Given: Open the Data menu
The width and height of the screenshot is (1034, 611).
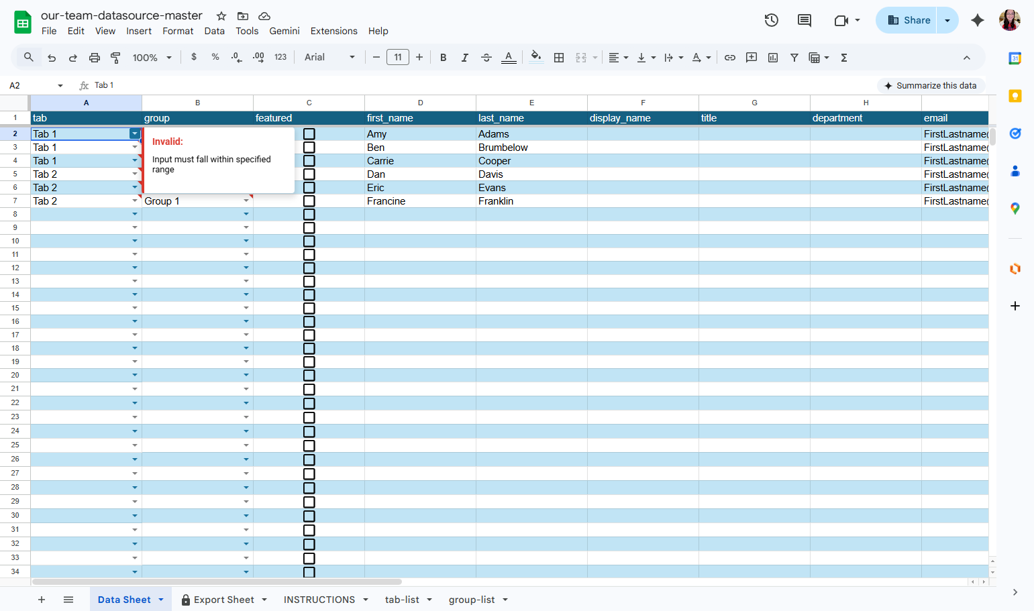Looking at the screenshot, I should click(x=215, y=31).
